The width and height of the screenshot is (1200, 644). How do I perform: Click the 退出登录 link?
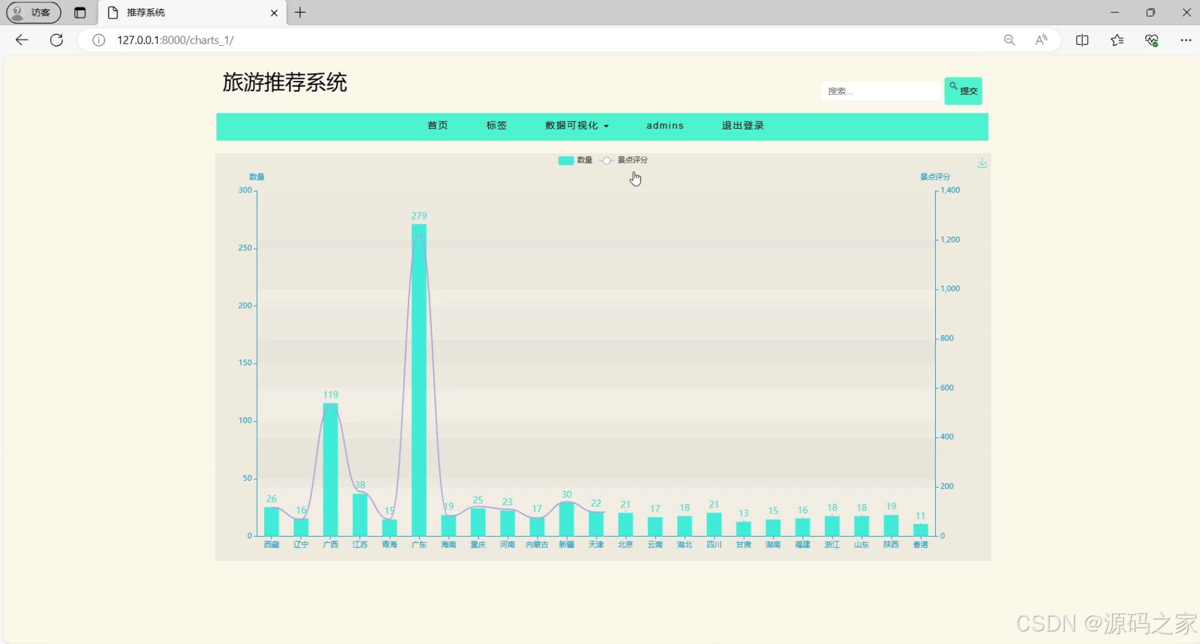(743, 126)
